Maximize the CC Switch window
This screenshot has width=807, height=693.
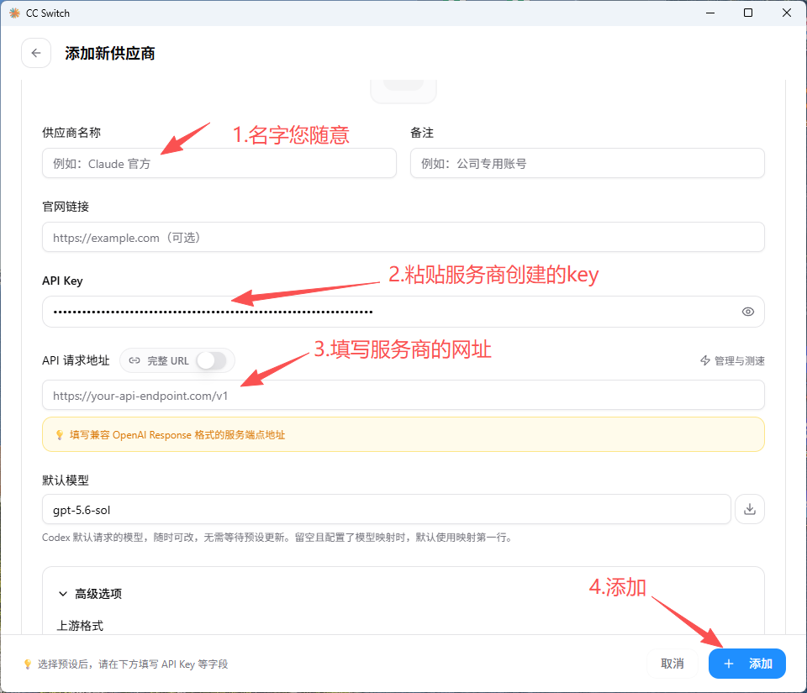(x=748, y=13)
